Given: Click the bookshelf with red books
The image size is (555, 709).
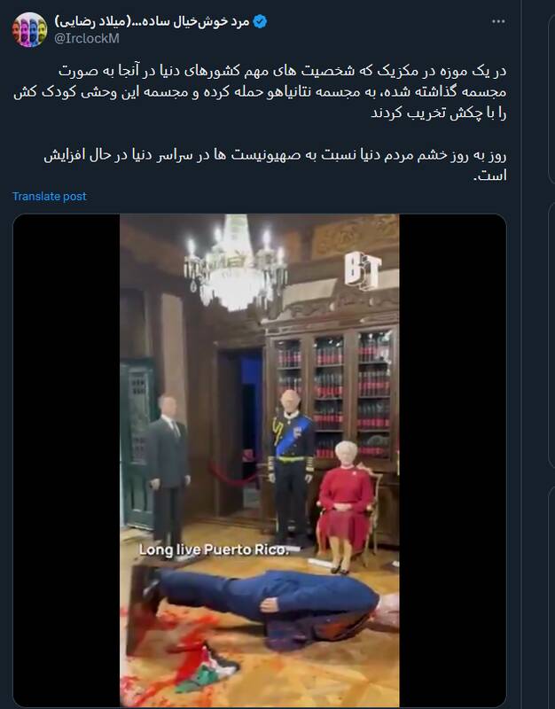Looking at the screenshot, I should click(x=332, y=393).
